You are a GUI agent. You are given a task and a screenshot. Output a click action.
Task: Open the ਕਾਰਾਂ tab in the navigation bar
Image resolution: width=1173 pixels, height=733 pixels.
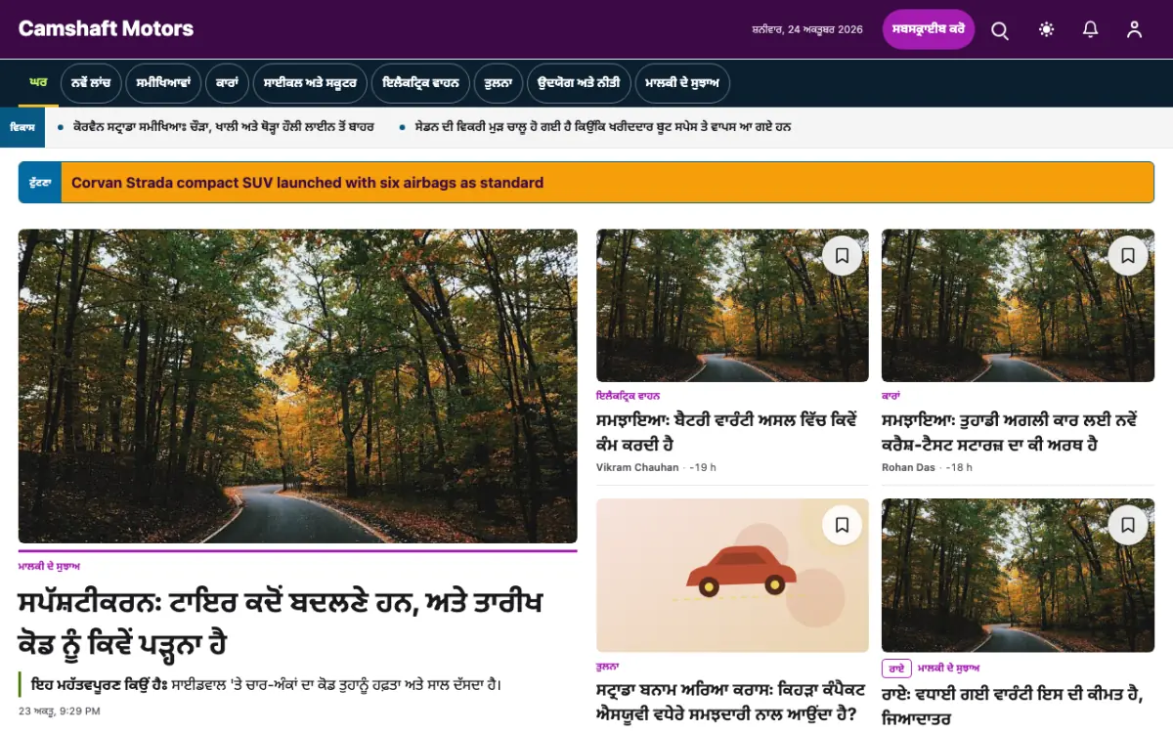(x=228, y=84)
